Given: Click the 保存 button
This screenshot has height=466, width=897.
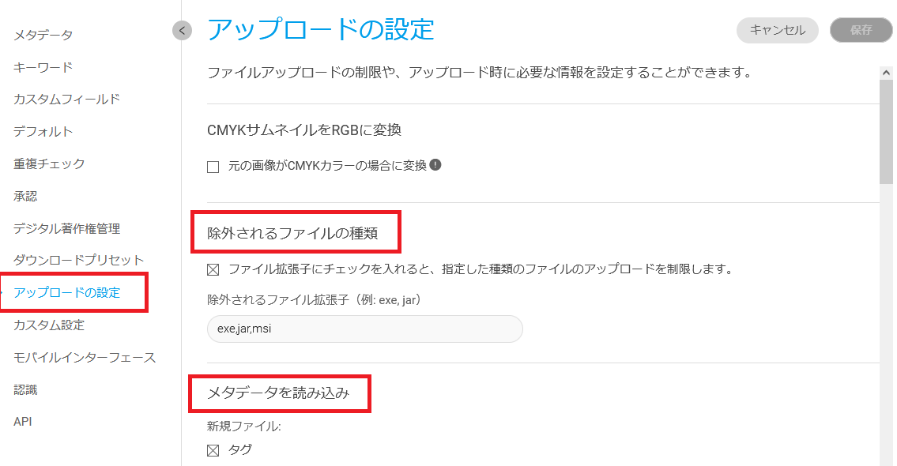Looking at the screenshot, I should coord(861,31).
